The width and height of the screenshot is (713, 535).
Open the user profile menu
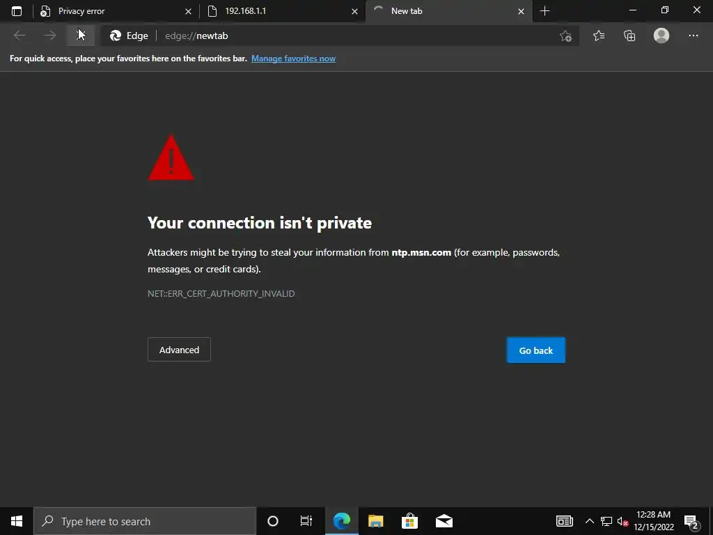coord(661,36)
